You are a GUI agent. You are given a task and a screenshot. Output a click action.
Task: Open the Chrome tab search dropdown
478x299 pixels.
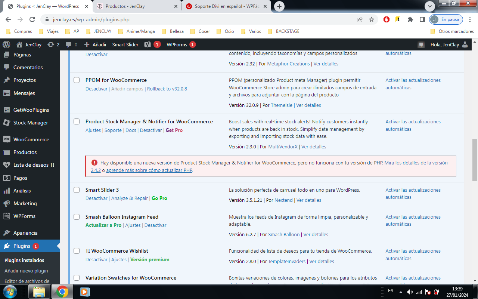[x=430, y=6]
